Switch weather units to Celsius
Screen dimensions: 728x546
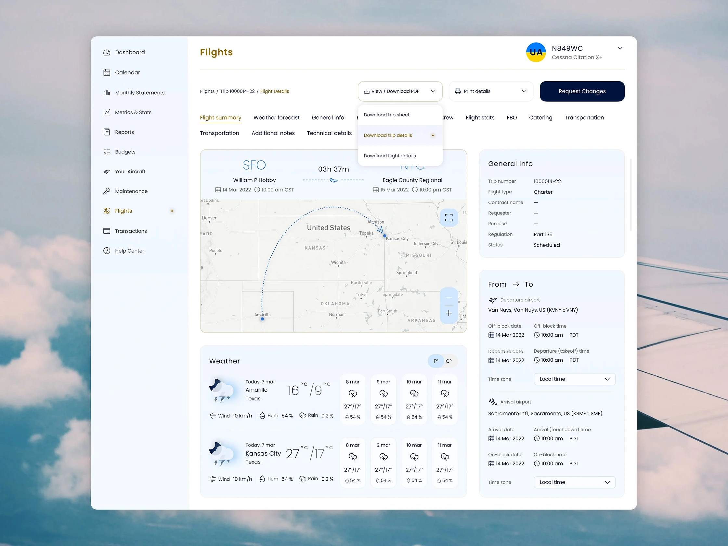(449, 361)
